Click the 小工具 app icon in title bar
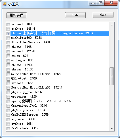This screenshot has width=120, height=138. [5, 4]
